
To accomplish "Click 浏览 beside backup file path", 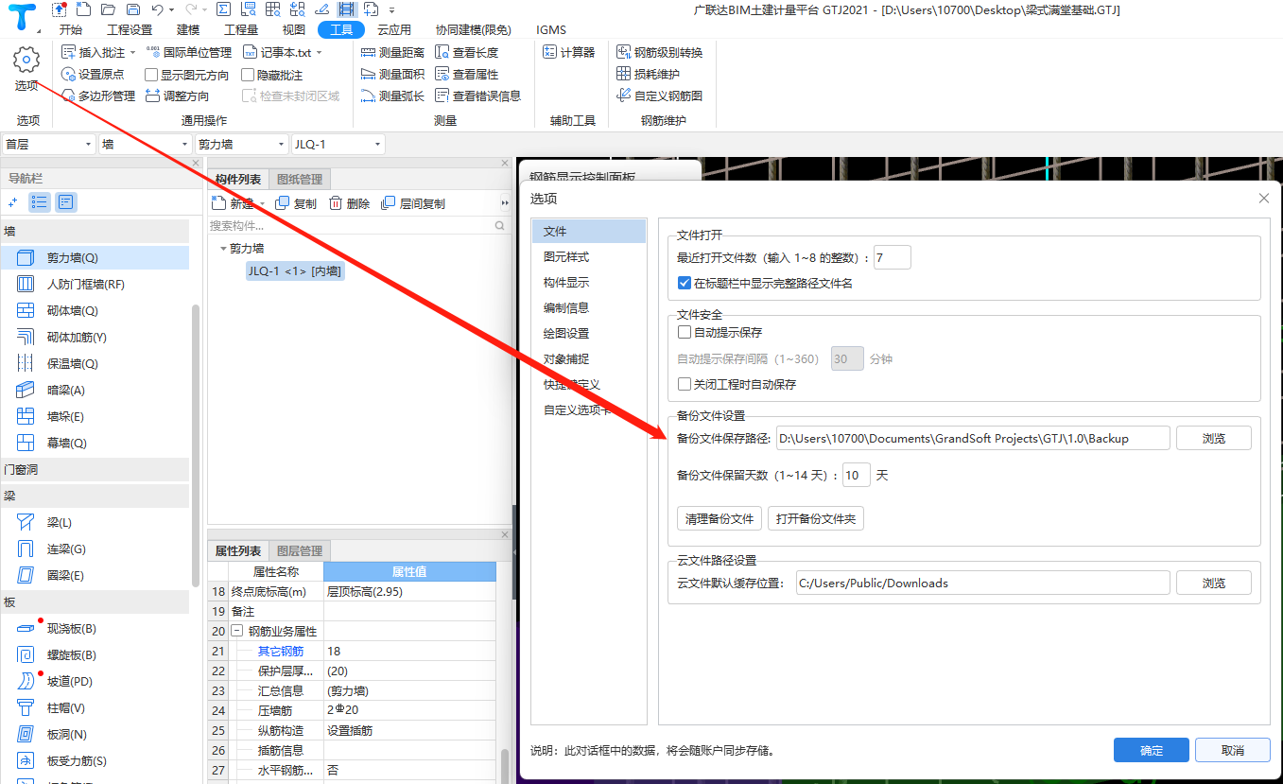I will click(1214, 438).
